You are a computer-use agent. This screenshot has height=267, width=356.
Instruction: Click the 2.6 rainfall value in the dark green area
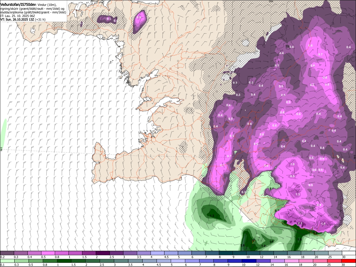tap(243, 245)
